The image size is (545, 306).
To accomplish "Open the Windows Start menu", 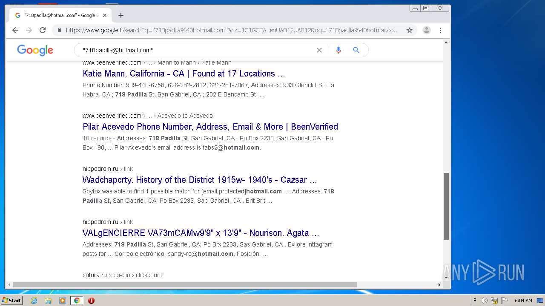I will (x=12, y=300).
